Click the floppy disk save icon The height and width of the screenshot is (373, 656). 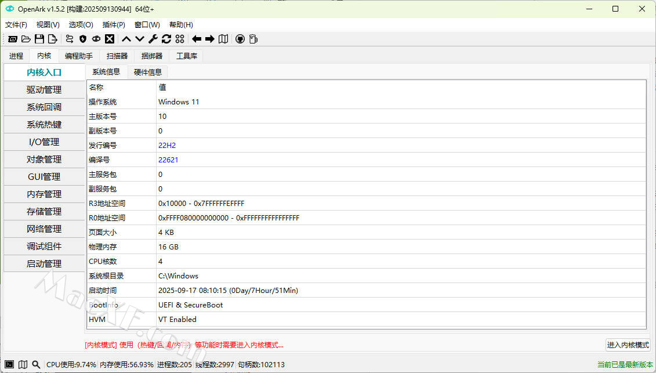(x=39, y=39)
